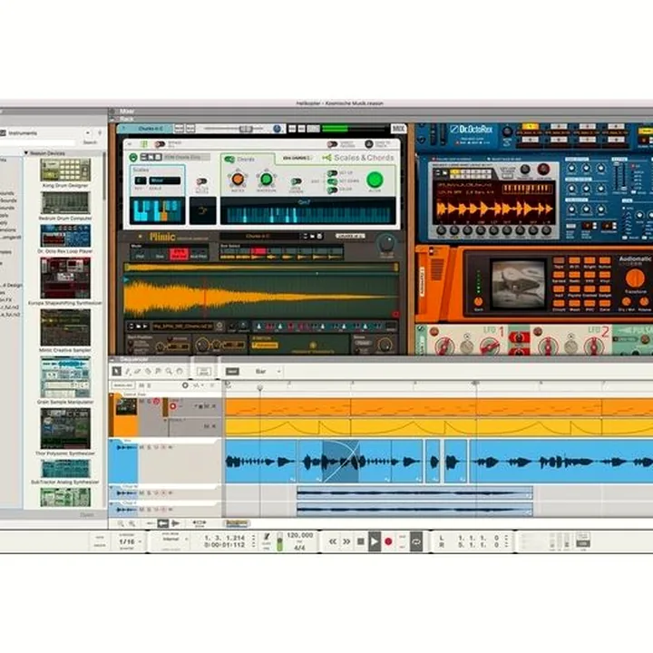Click the sequencer zoom out magnifier
Image resolution: width=653 pixels, height=653 pixels.
121,523
